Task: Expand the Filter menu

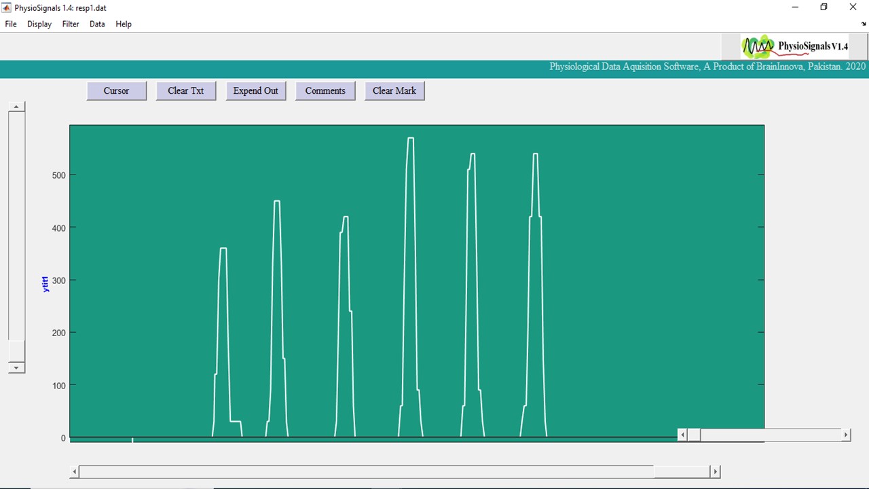Action: (x=71, y=24)
